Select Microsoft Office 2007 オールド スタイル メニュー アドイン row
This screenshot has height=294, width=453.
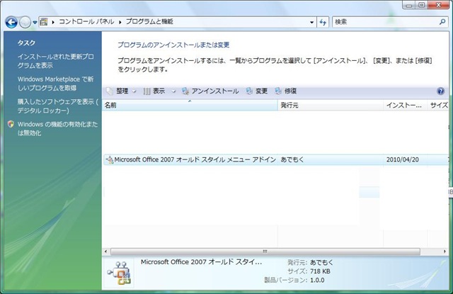276,159
